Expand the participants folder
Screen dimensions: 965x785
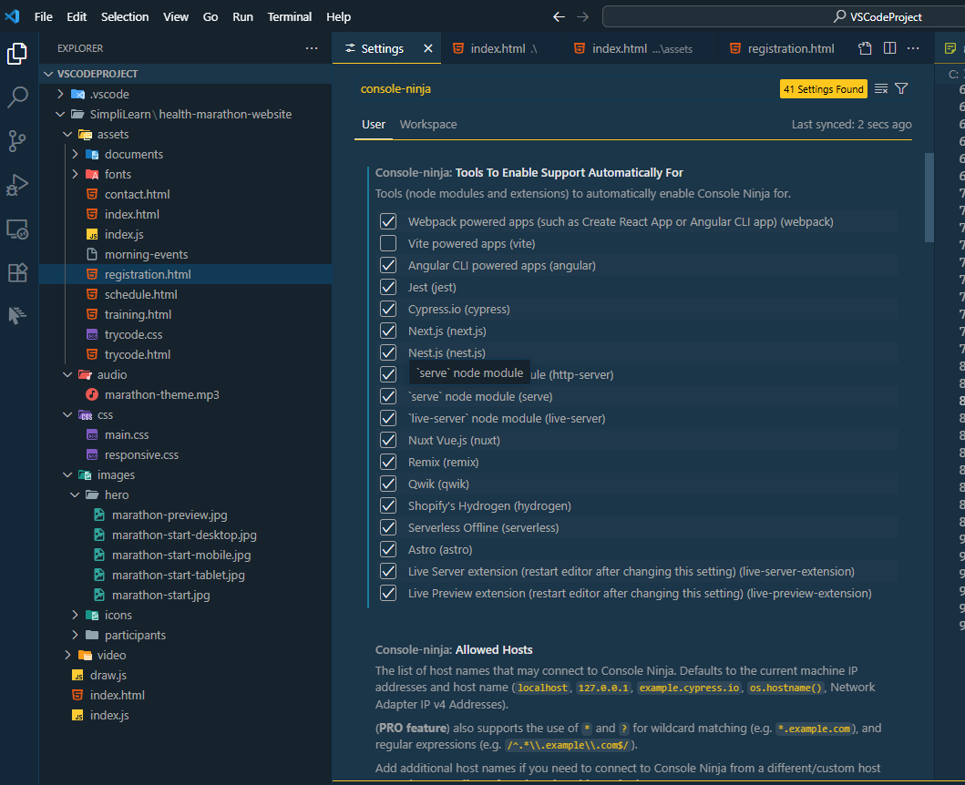pyautogui.click(x=75, y=635)
